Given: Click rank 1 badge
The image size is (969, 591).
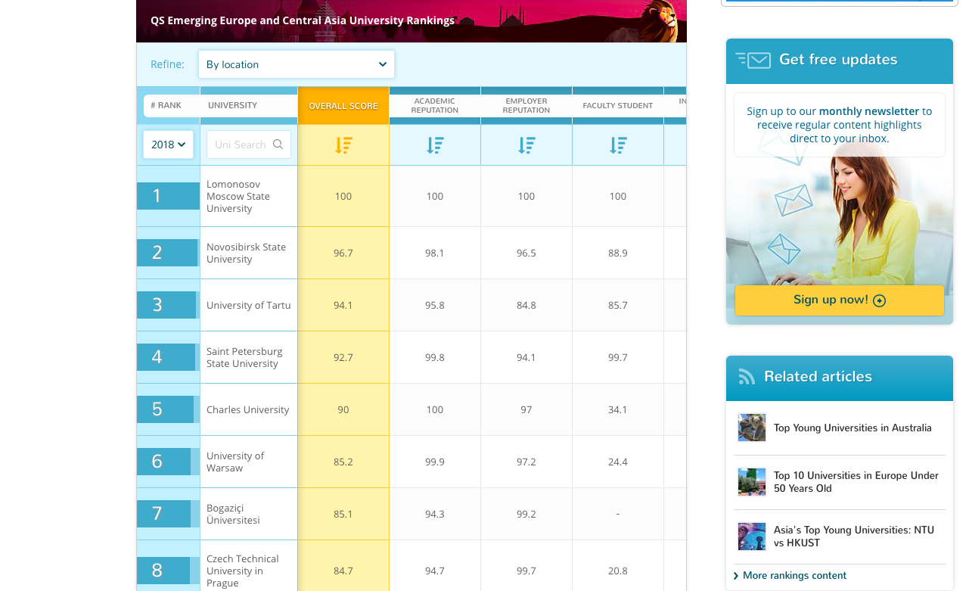Looking at the screenshot, I should [x=169, y=196].
